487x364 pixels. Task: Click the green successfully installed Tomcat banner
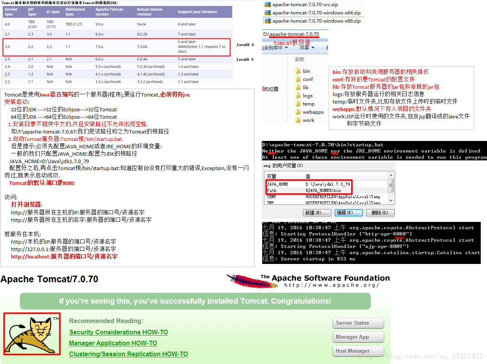click(195, 301)
